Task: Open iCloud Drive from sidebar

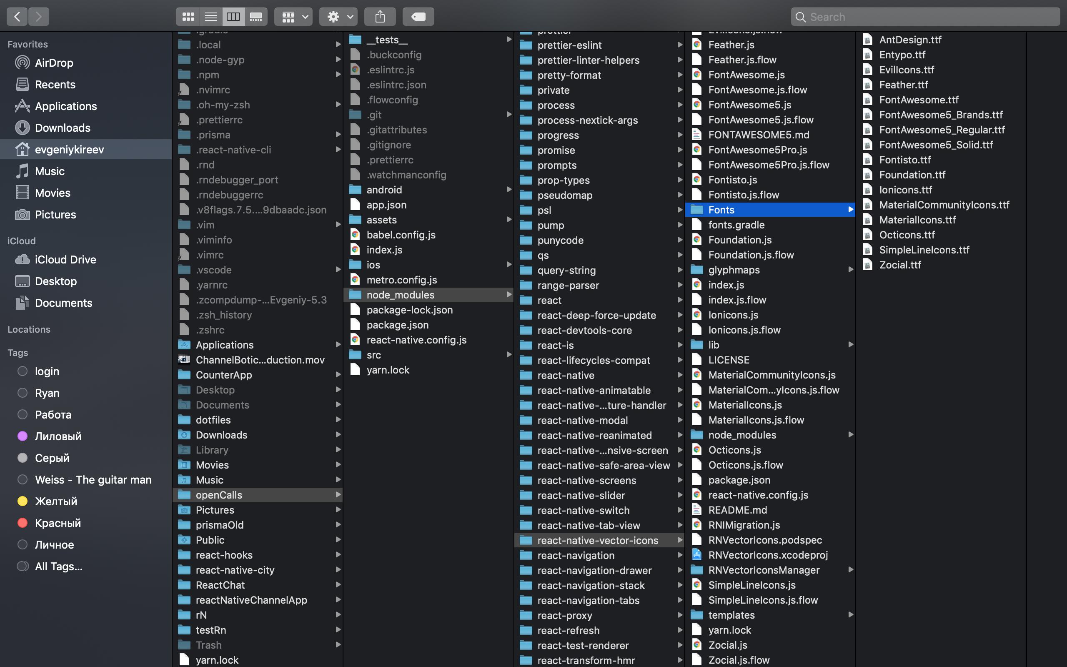Action: 65,259
